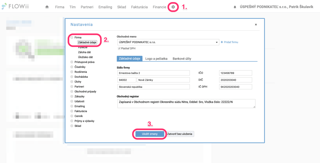Expand the Obchodné prípady node
This screenshot has width=320, height=163.
point(72,91)
